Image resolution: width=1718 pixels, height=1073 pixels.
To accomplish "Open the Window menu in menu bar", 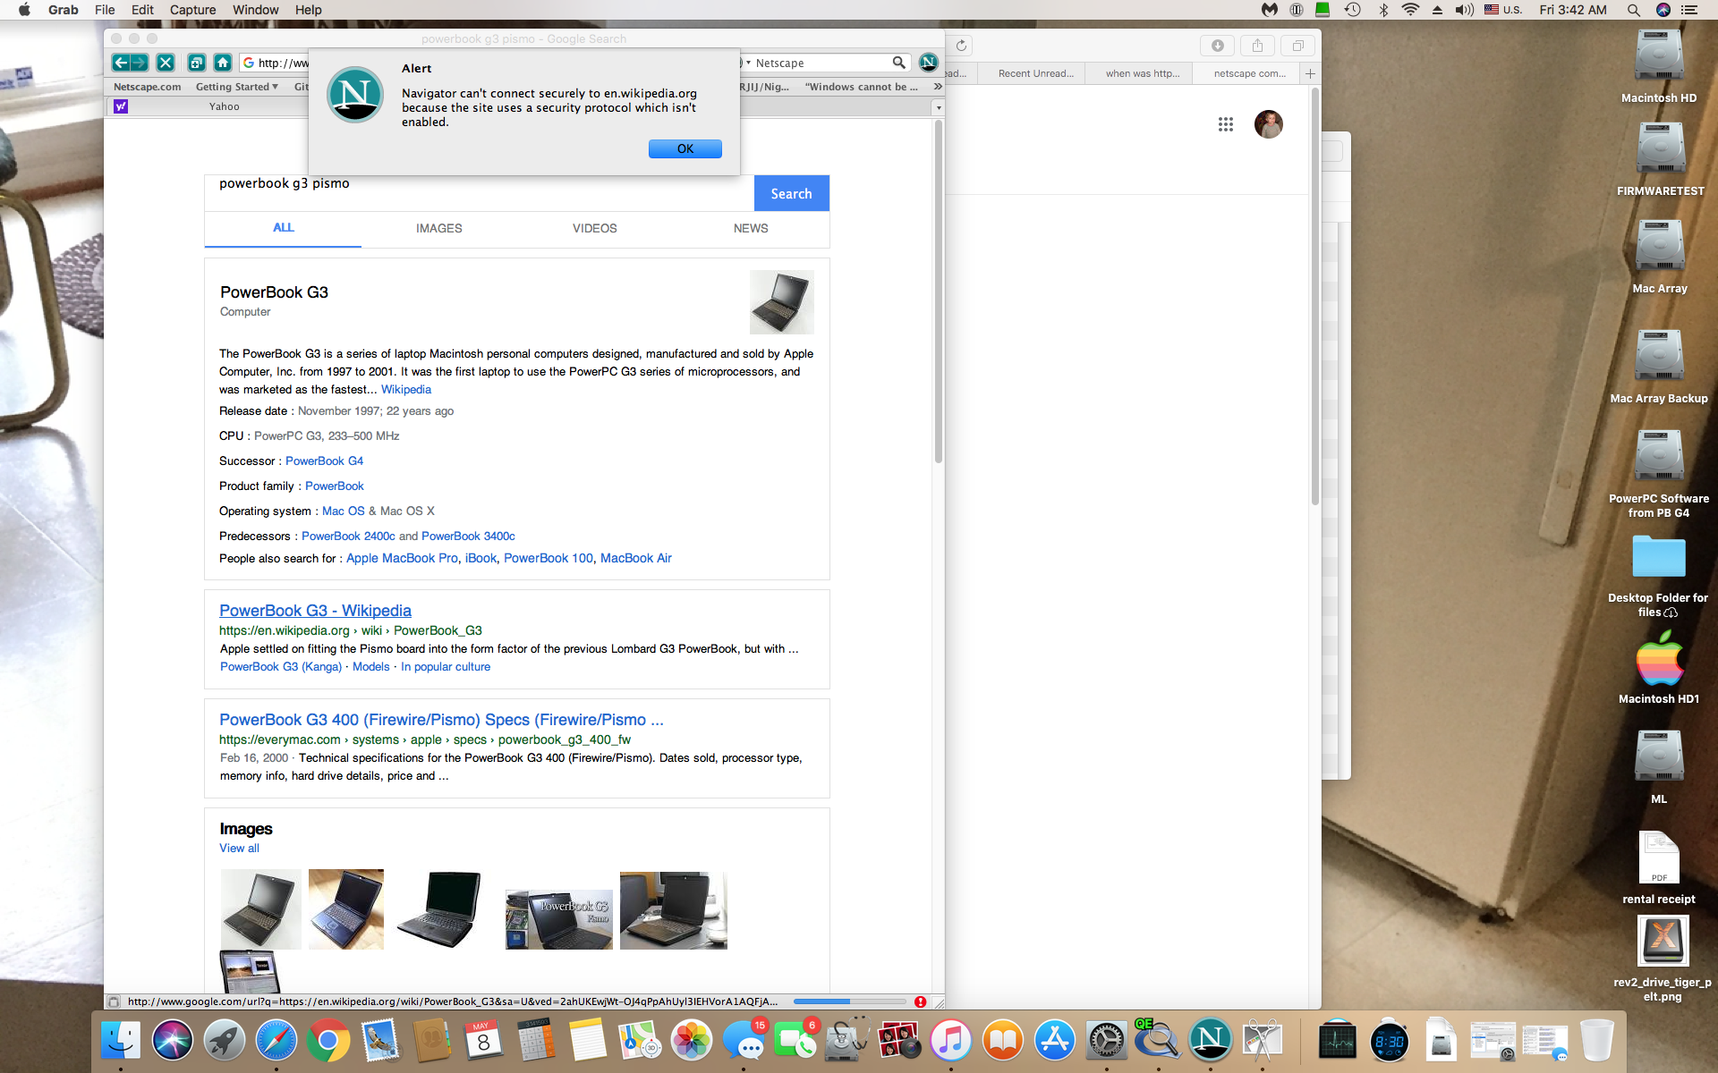I will [x=255, y=10].
